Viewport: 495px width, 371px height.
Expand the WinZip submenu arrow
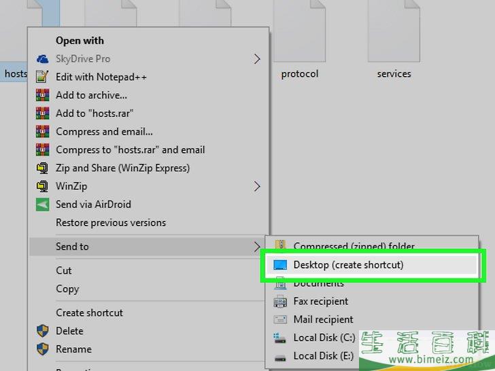coord(257,186)
